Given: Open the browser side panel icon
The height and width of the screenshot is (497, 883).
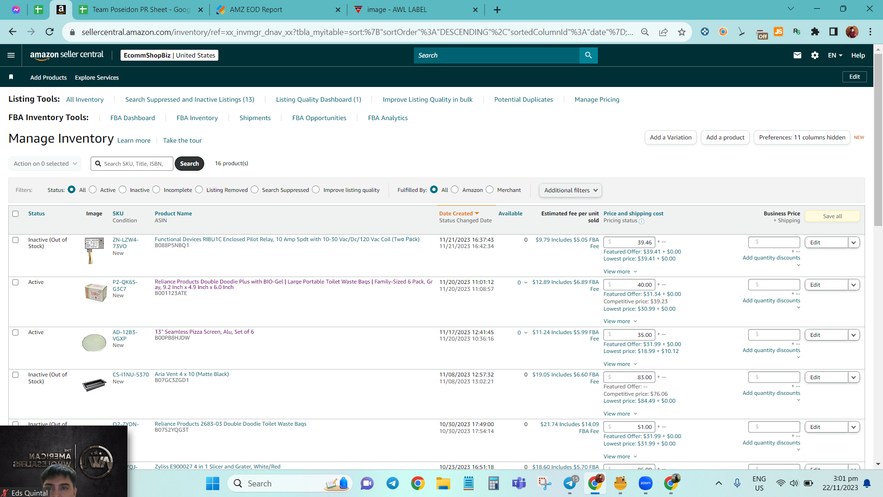Looking at the screenshot, I should pos(833,32).
